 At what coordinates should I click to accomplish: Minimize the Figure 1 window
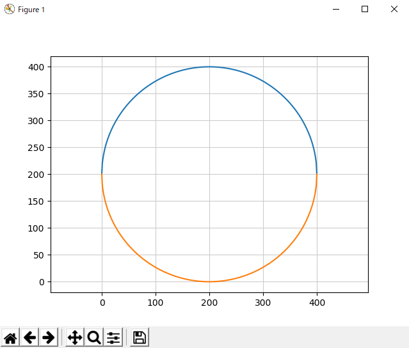(336, 10)
